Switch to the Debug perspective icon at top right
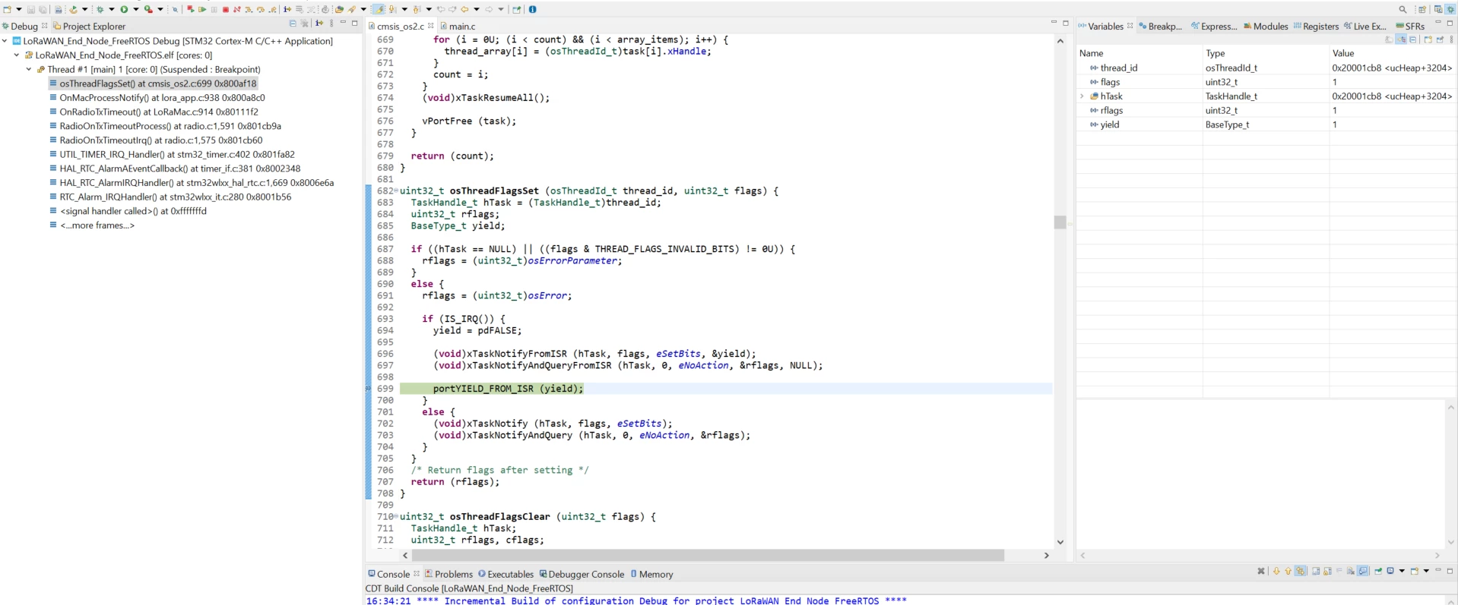 (x=1450, y=9)
